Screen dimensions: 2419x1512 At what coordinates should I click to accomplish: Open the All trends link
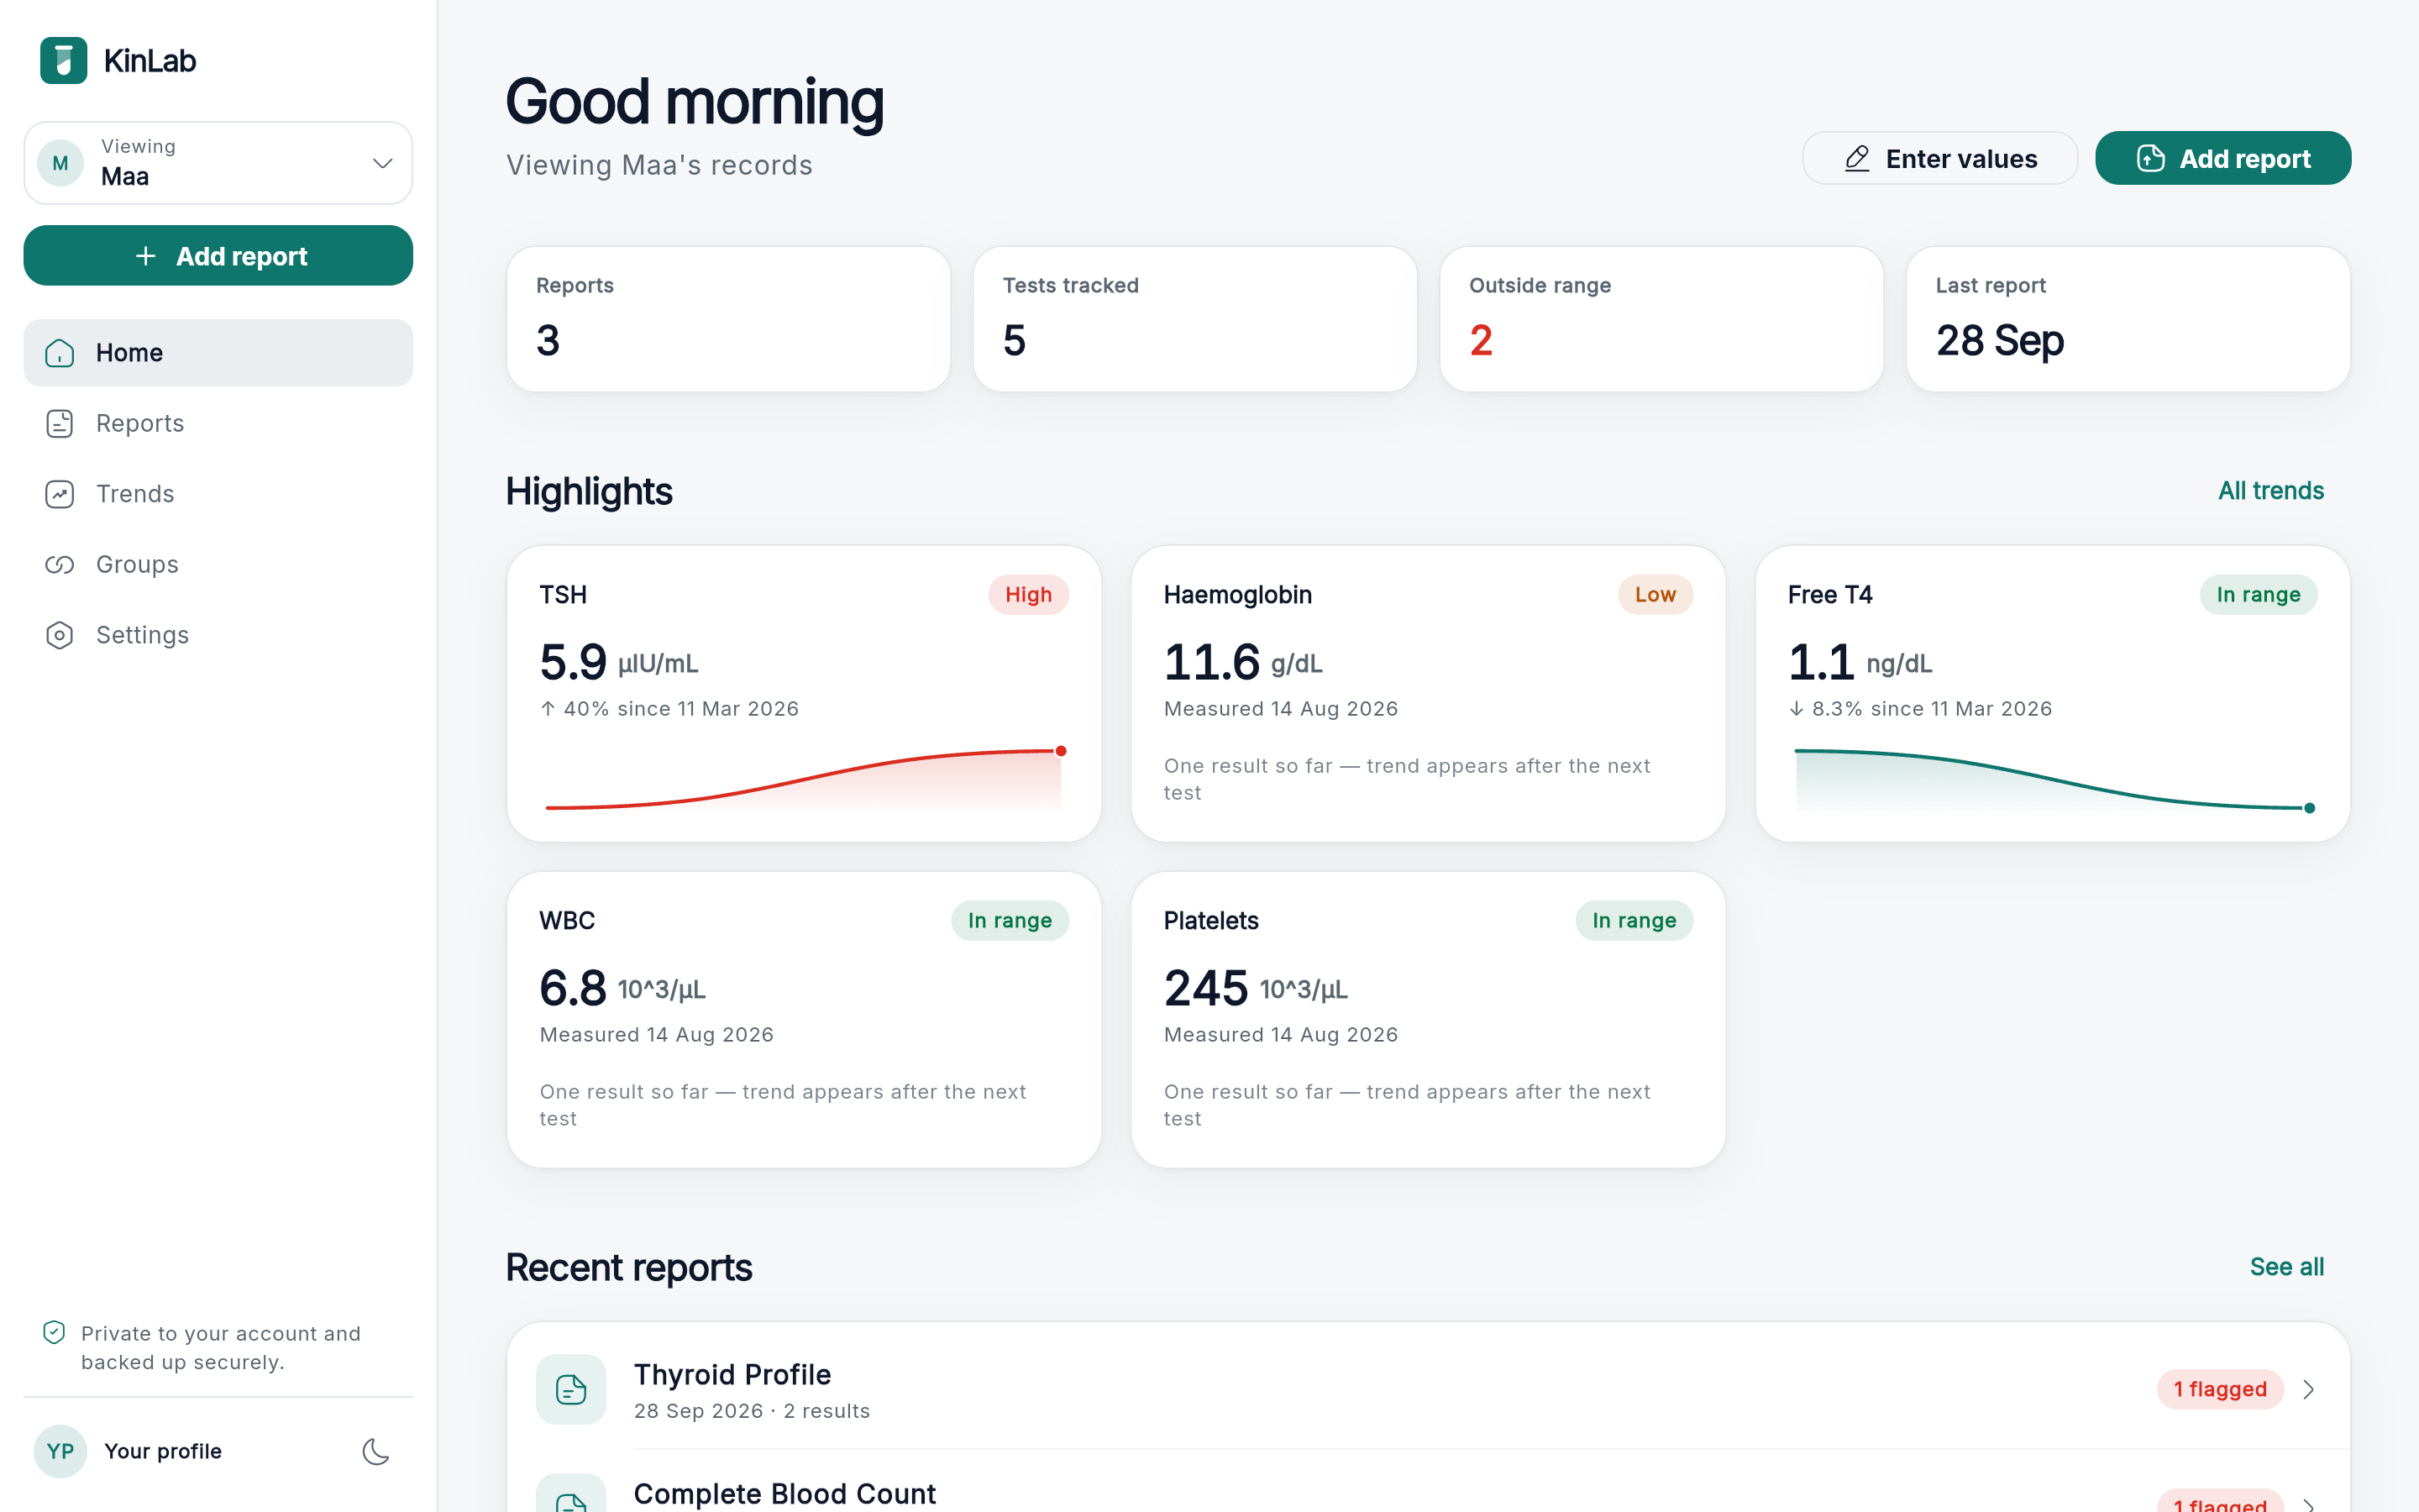[2271, 491]
